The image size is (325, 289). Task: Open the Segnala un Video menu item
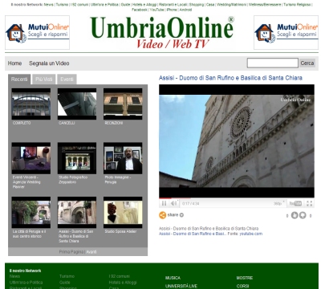click(x=49, y=63)
